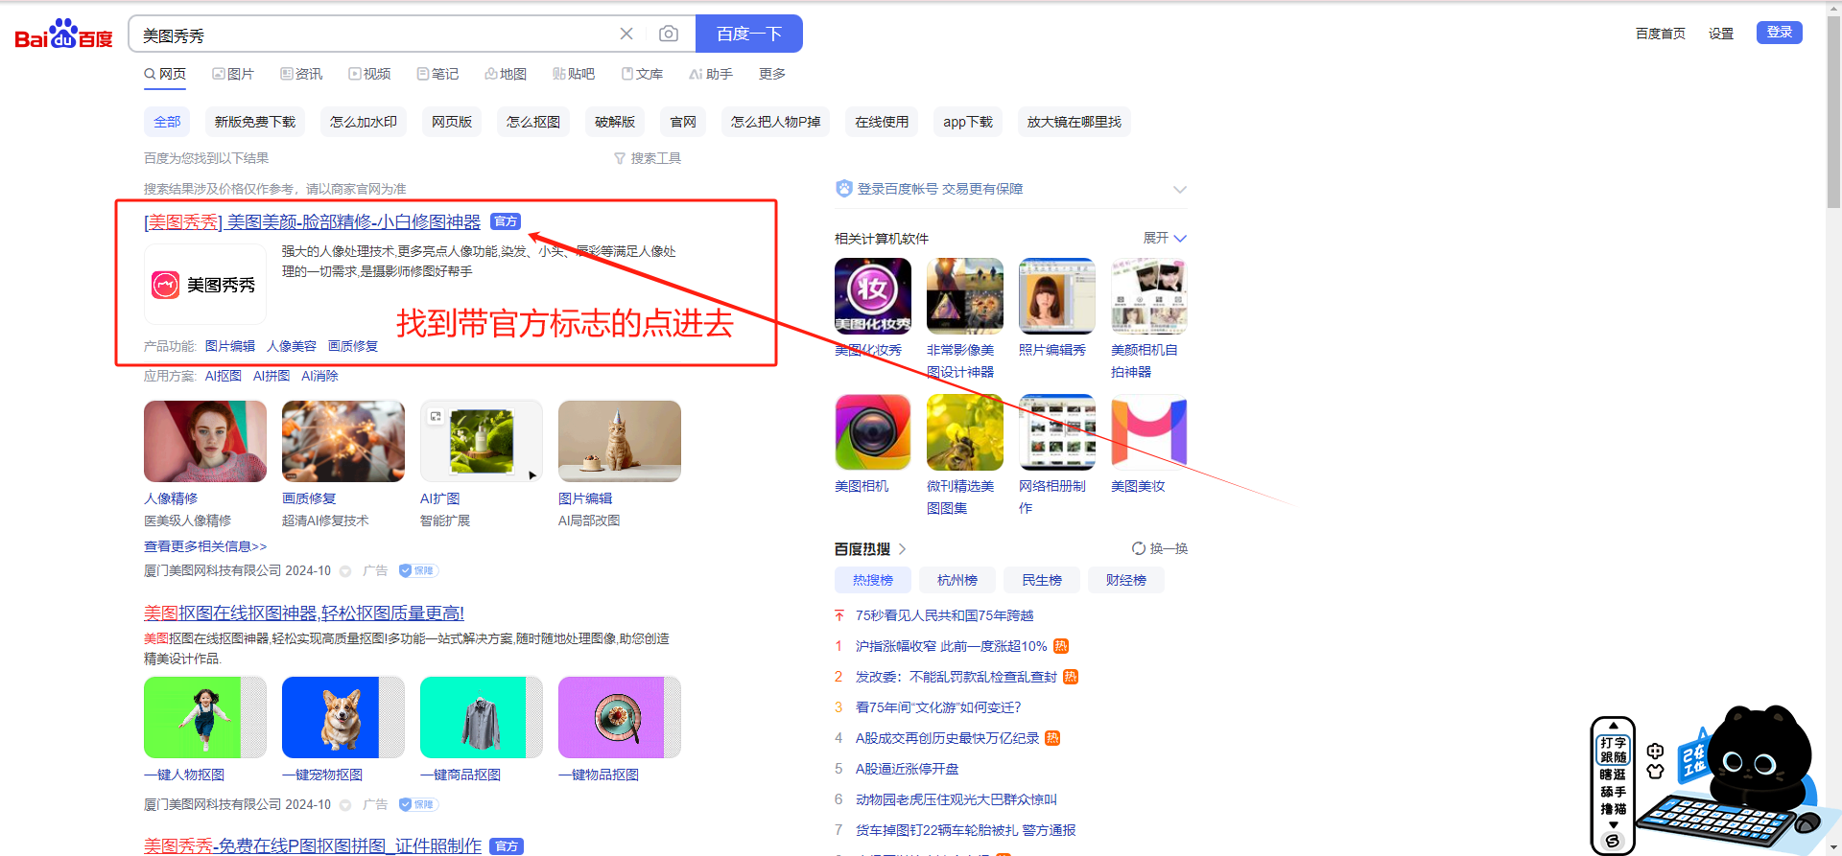The width and height of the screenshot is (1842, 856).
Task: Open the 美图化妆秀 app icon
Action: coord(872,295)
